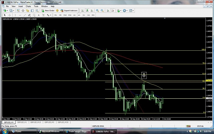Select the Text Label tool
The image size is (214, 134).
pos(43,15)
